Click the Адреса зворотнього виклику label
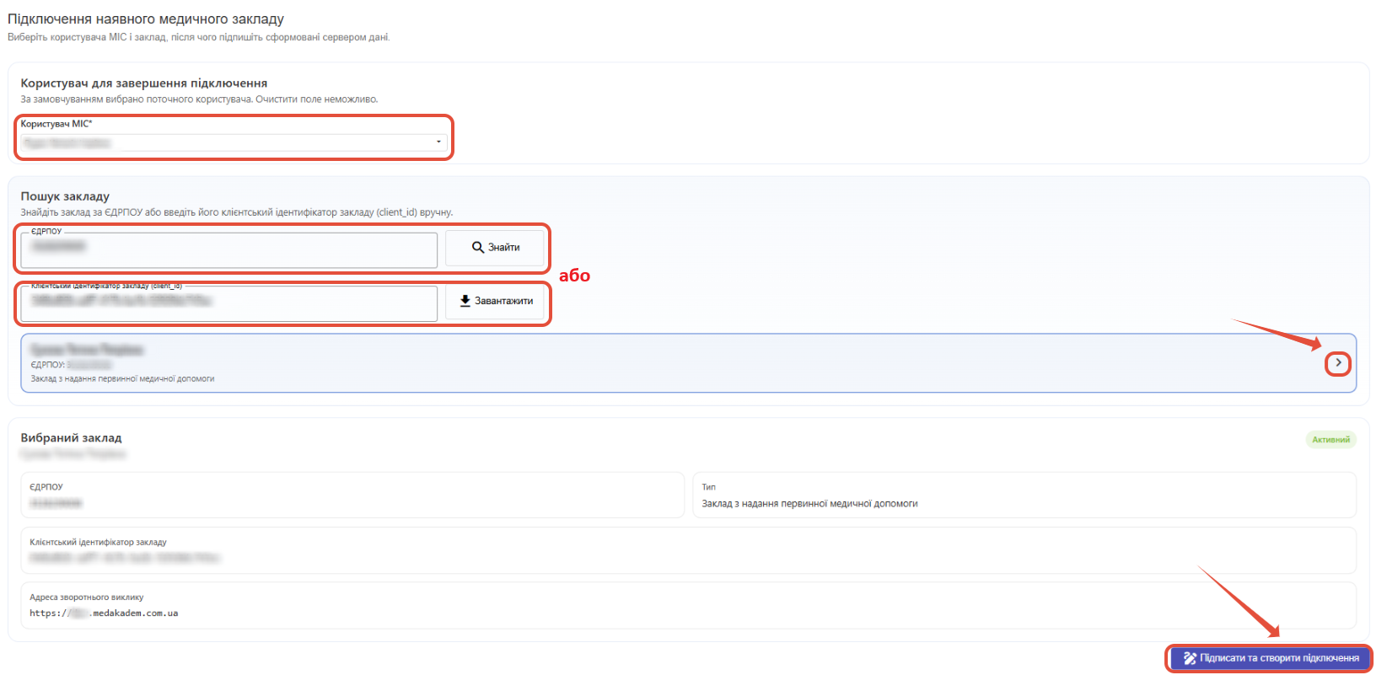 [87, 597]
